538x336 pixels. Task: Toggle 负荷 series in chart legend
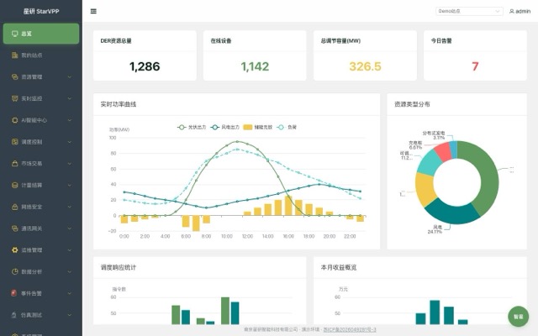click(x=287, y=127)
